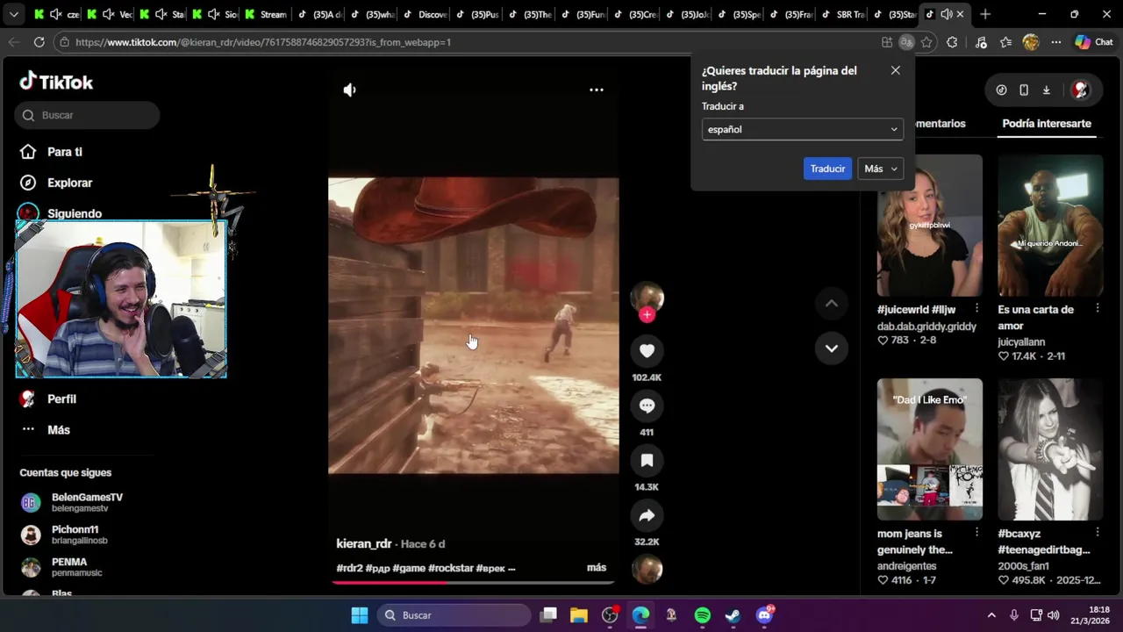Switch to the Discove tab
Screen dimensions: 1123x632
pos(425,14)
